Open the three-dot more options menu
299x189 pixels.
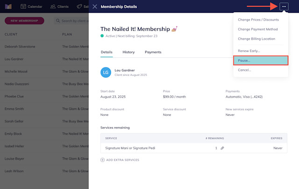click(284, 7)
